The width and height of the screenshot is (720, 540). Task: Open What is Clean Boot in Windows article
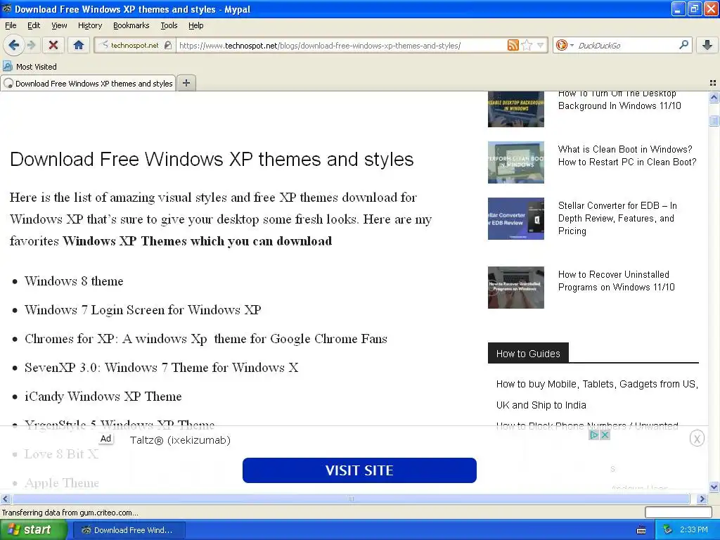click(626, 155)
